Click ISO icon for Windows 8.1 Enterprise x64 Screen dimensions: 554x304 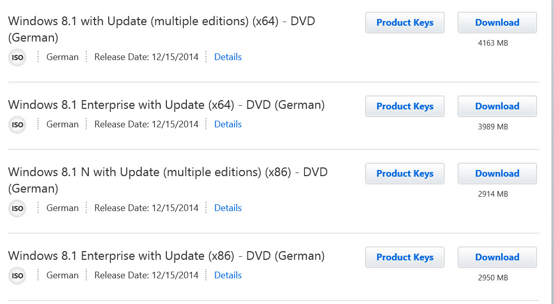pyautogui.click(x=17, y=124)
